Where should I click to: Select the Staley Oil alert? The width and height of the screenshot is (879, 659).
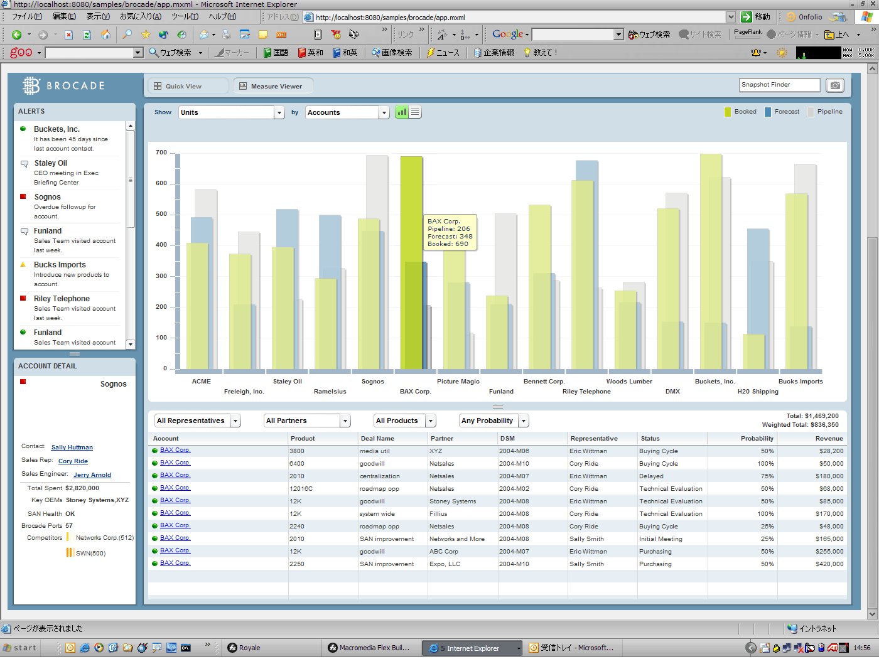click(x=70, y=173)
